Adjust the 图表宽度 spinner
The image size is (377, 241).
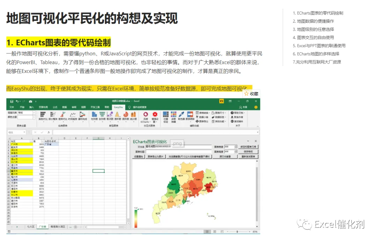[235, 146]
